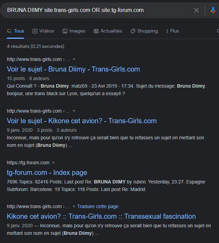Clear the search query with the X icon

click(196, 10)
